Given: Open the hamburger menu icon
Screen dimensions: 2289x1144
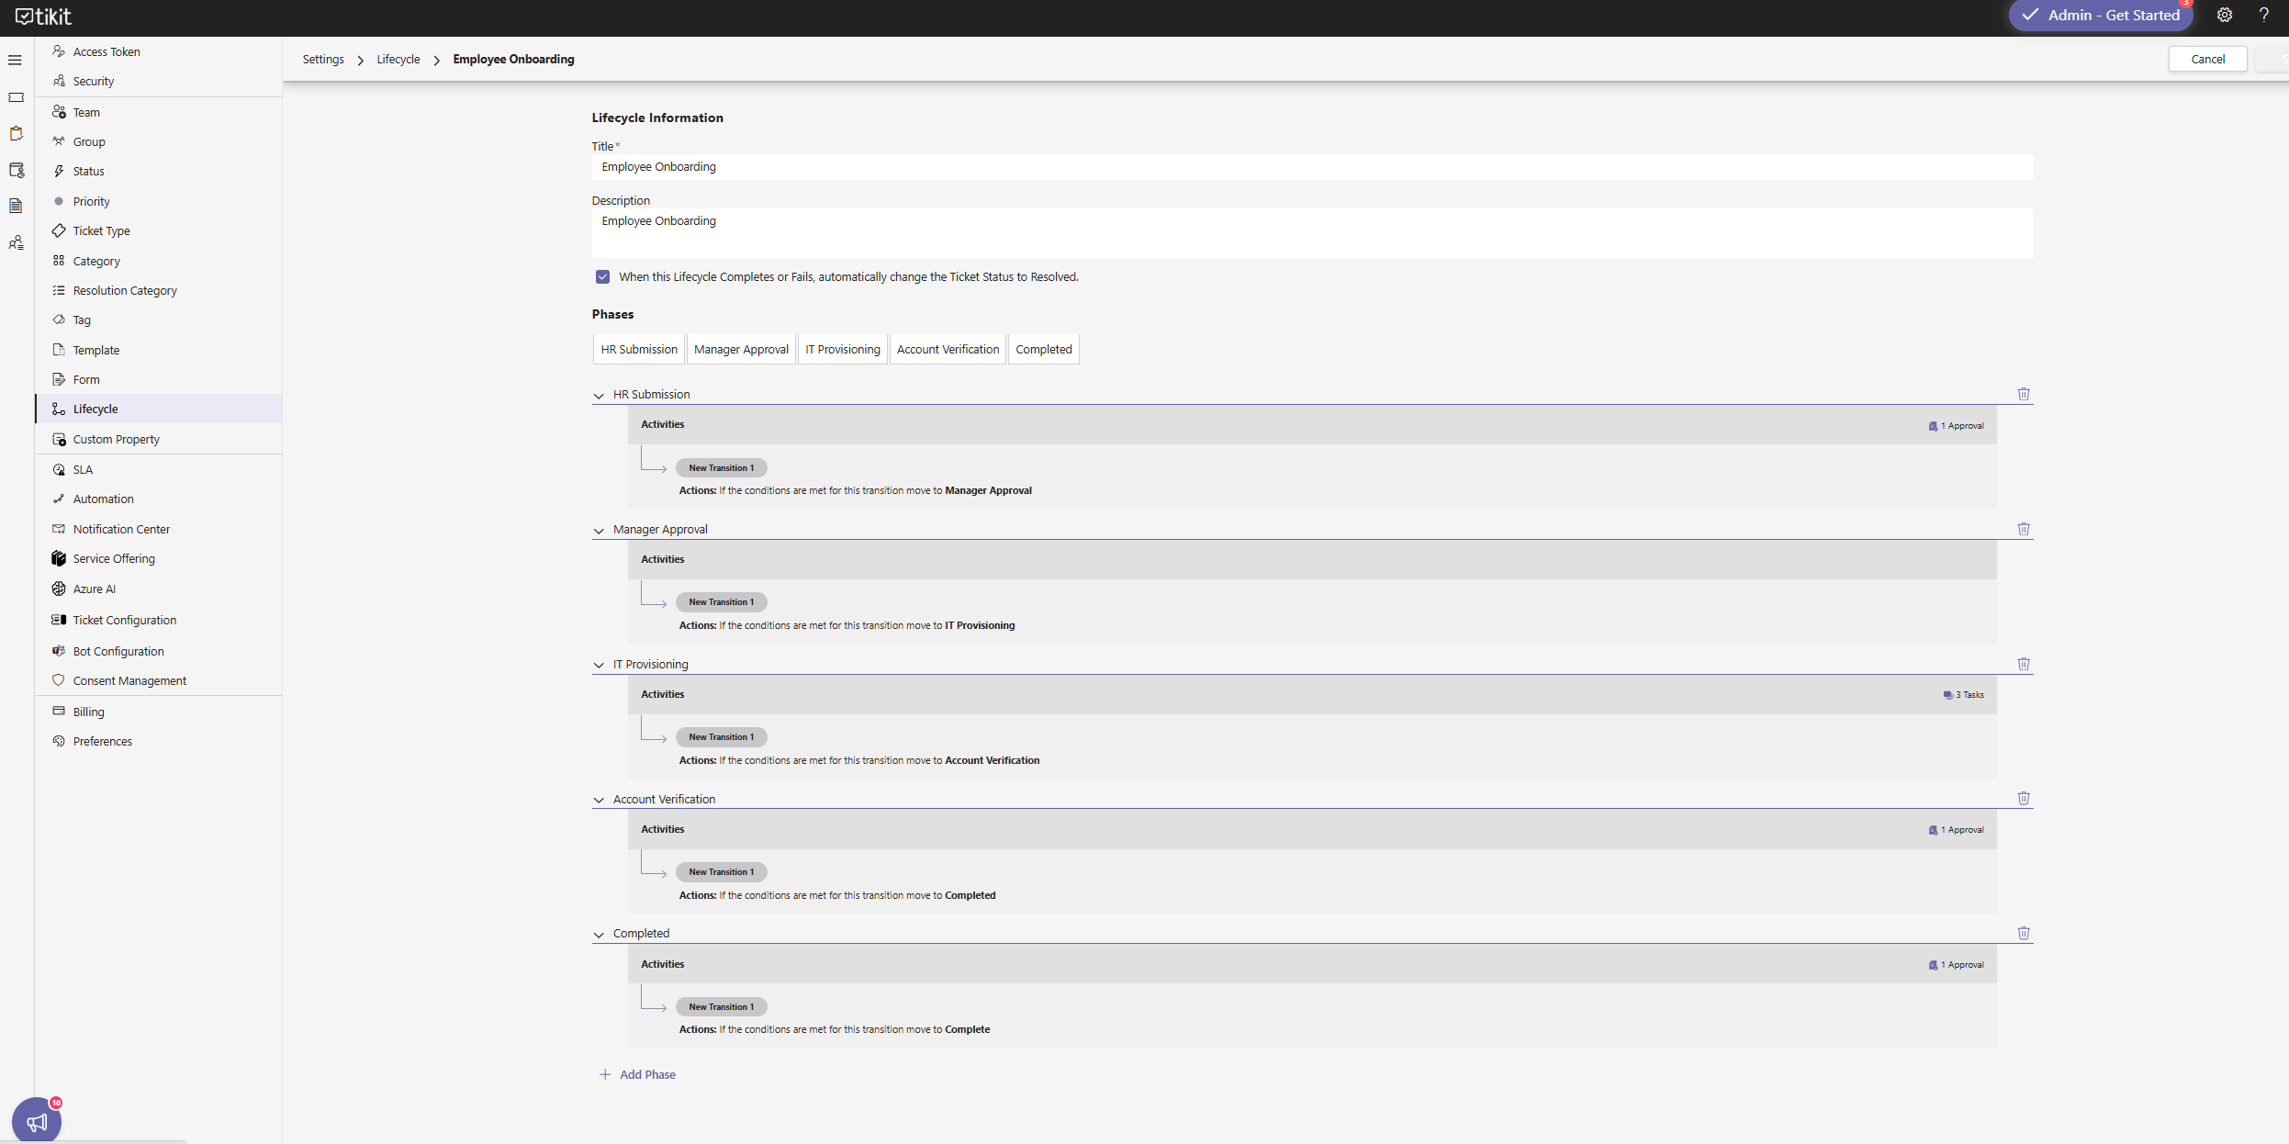Looking at the screenshot, I should (15, 60).
